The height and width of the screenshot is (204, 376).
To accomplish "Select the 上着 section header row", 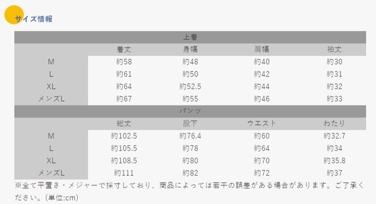I will [x=190, y=37].
